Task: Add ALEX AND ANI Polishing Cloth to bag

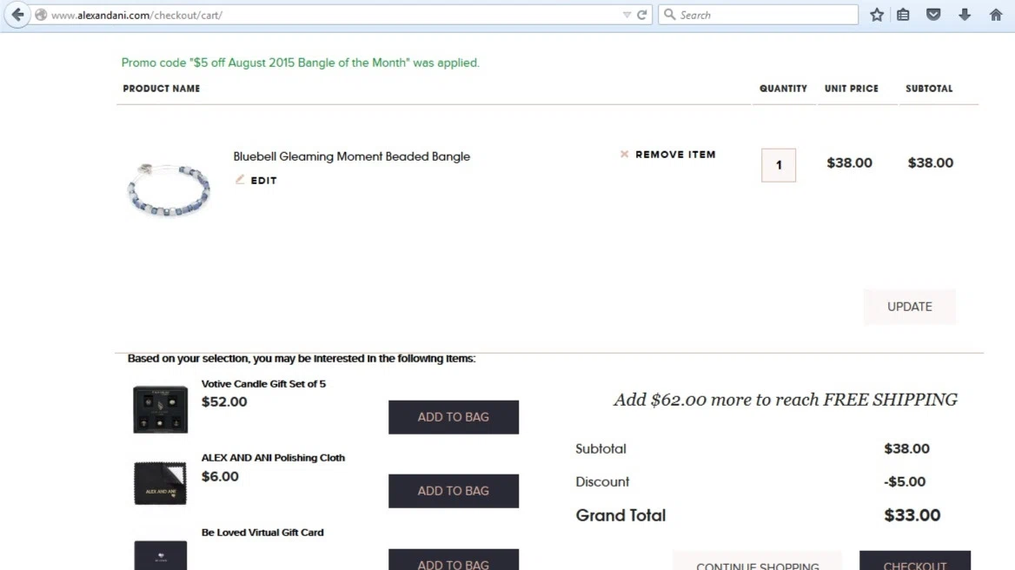Action: (453, 491)
